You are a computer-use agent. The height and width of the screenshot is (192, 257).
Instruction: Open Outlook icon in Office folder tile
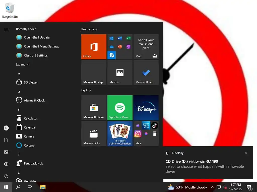111,38
